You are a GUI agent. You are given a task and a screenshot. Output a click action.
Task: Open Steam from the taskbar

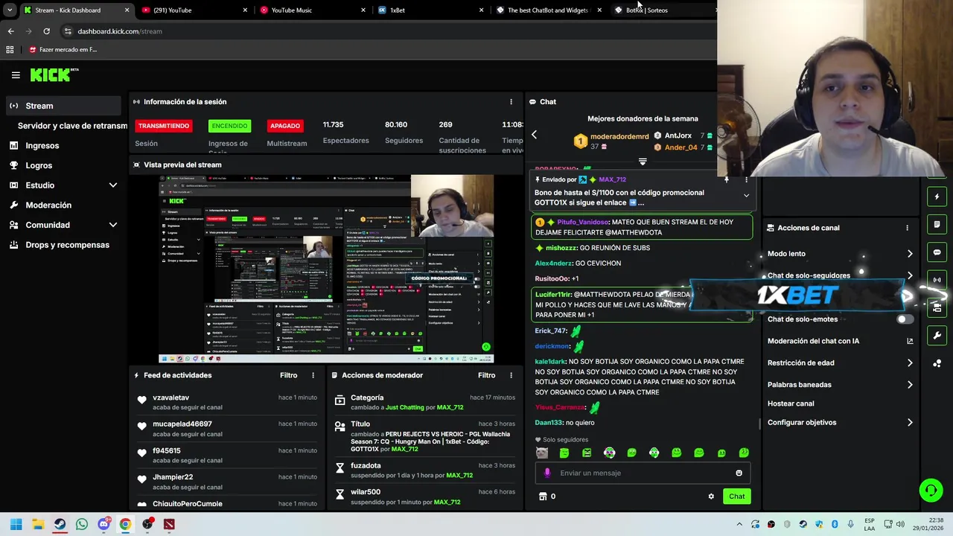60,524
